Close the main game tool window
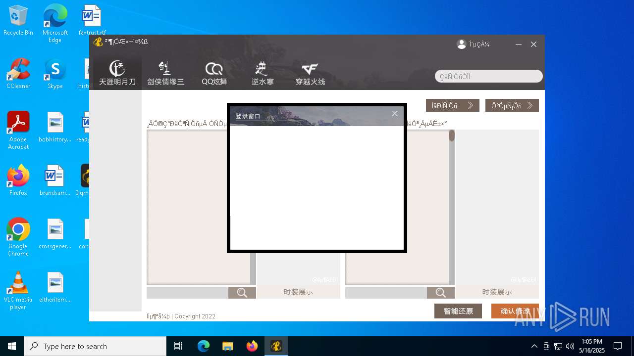This screenshot has width=634, height=356. 533,44
